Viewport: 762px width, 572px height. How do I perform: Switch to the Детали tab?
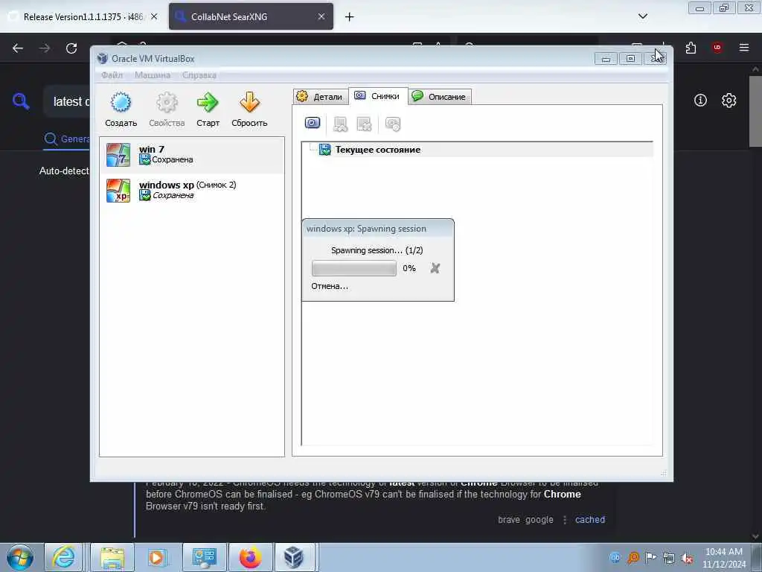[x=321, y=96]
